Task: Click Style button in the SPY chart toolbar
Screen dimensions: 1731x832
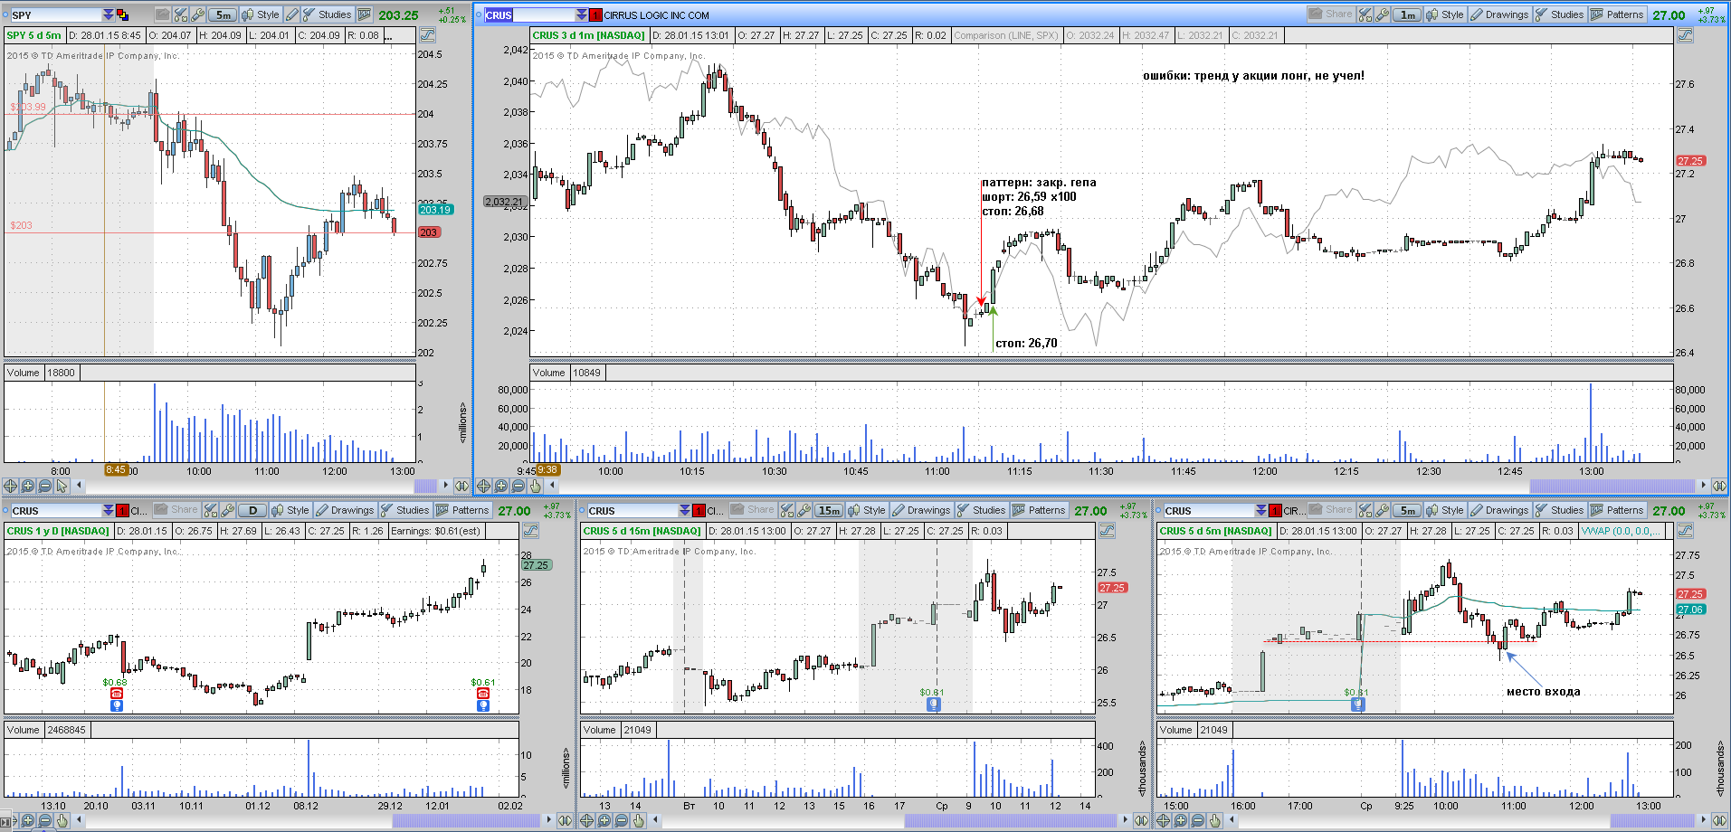Action: click(261, 14)
